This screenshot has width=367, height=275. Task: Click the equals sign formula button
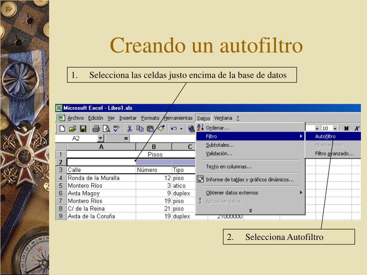click(126, 138)
